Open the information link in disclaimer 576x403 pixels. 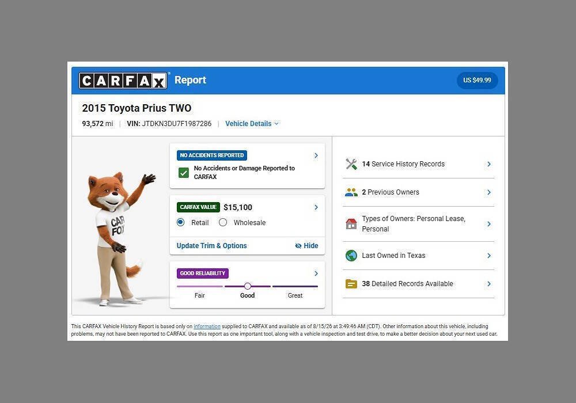(x=207, y=326)
